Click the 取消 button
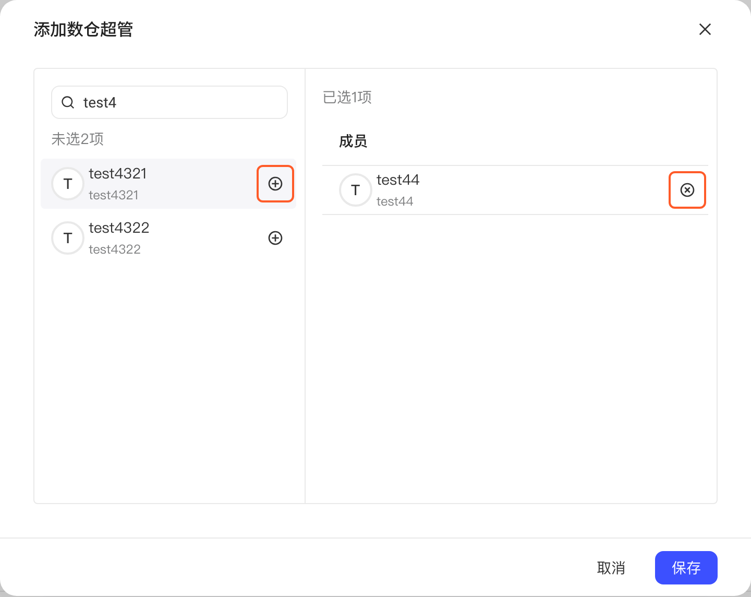Screen dimensions: 751x597 [611, 568]
